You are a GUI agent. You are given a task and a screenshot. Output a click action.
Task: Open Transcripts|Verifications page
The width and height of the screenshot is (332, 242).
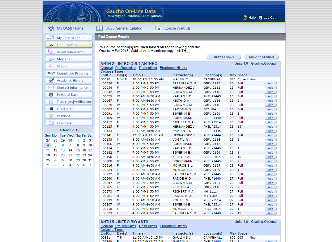click(69, 102)
